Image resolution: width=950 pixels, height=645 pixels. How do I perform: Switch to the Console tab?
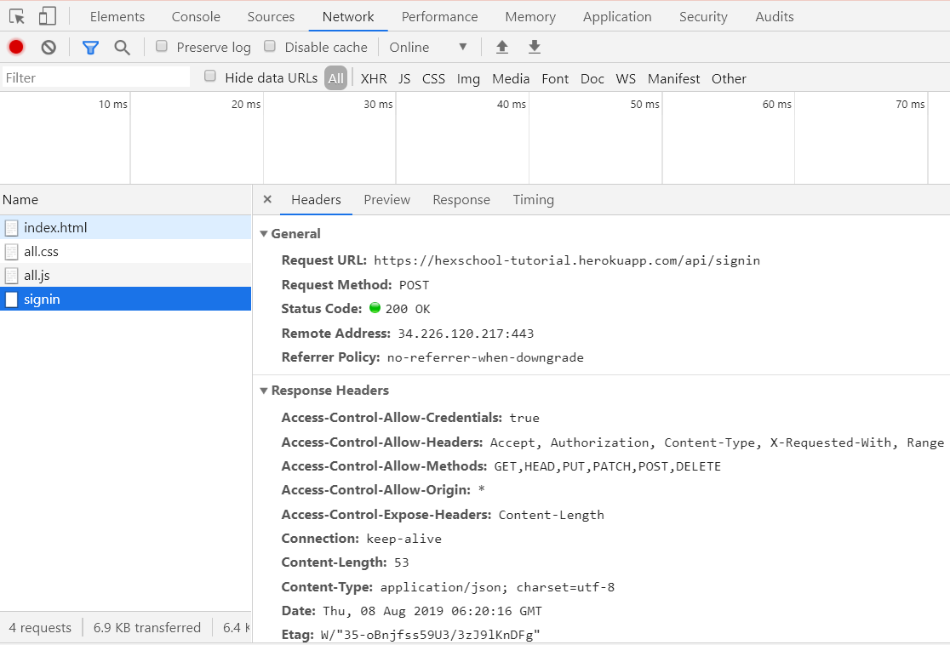196,17
